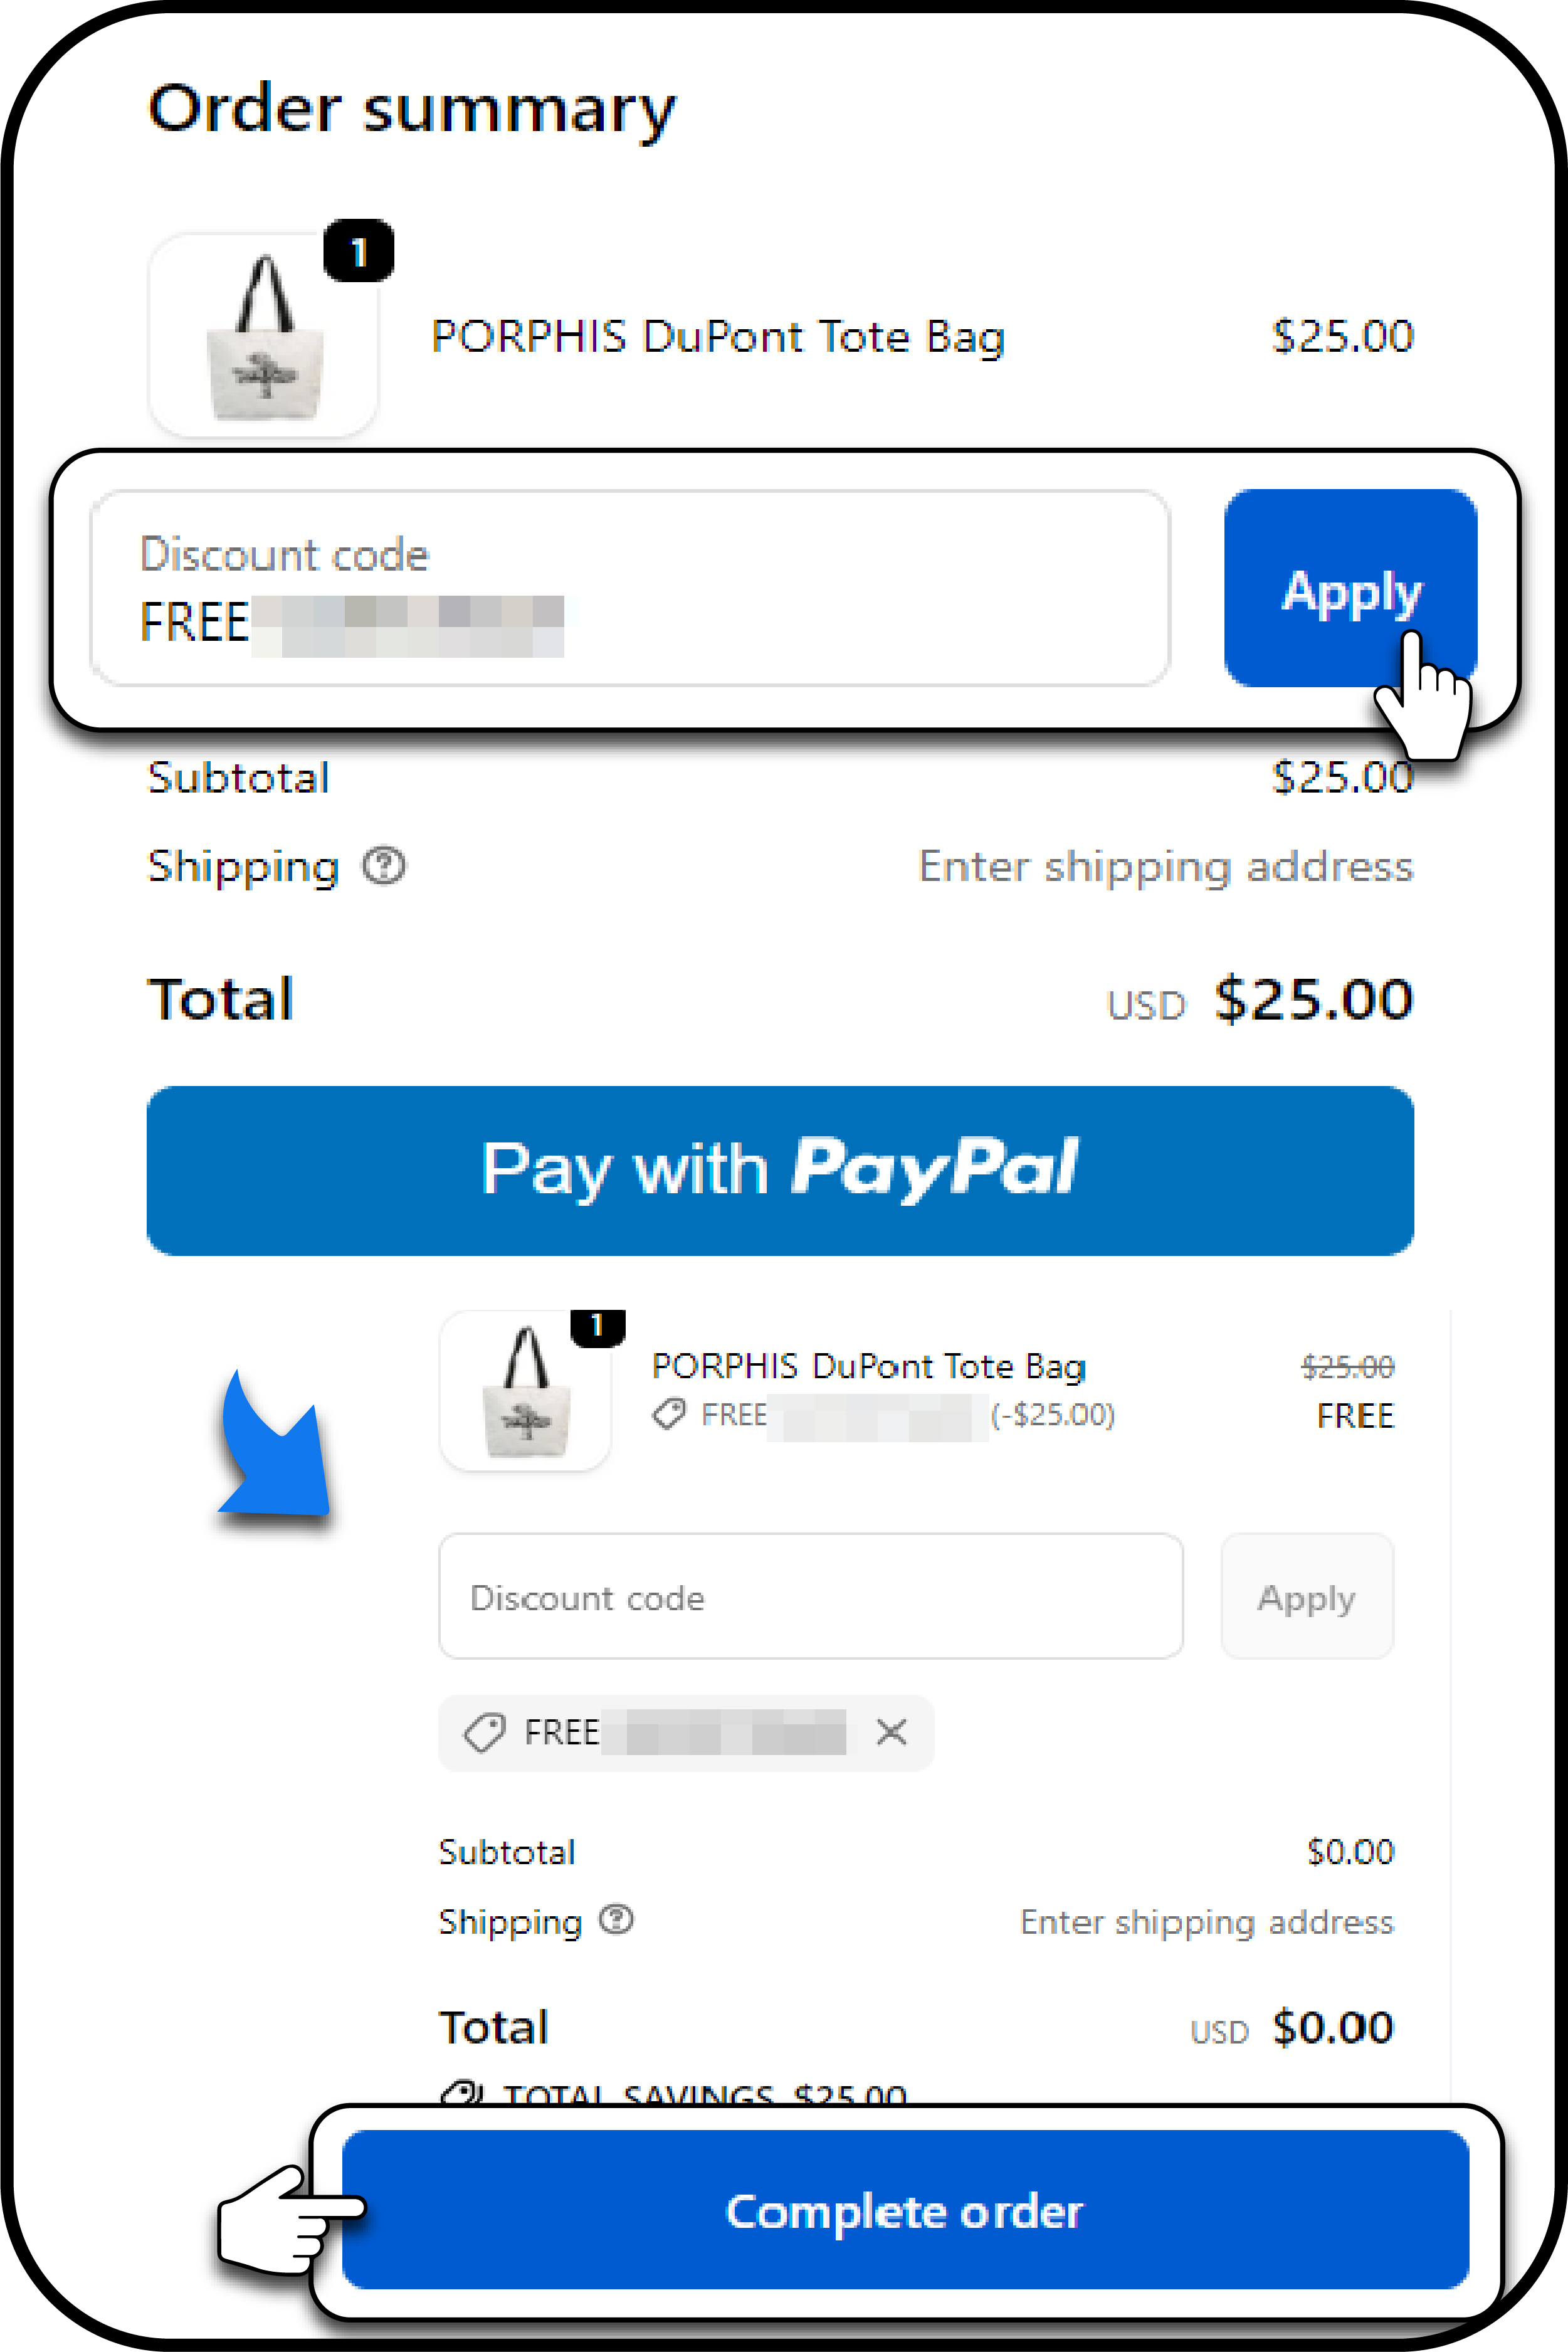Image resolution: width=1568 pixels, height=2352 pixels.
Task: Click the tag icon in applied discount chip
Action: click(x=485, y=1733)
